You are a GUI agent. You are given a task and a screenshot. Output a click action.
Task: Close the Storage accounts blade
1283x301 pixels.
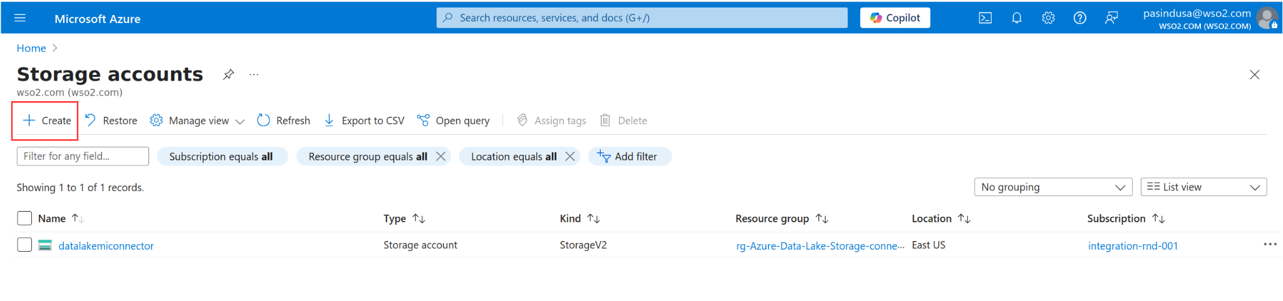click(1254, 75)
